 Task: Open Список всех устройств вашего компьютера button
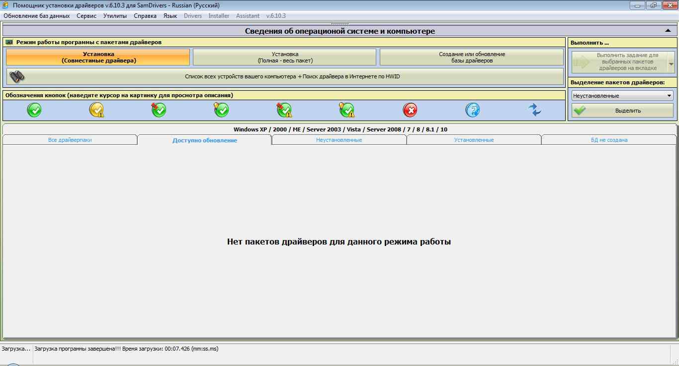285,76
